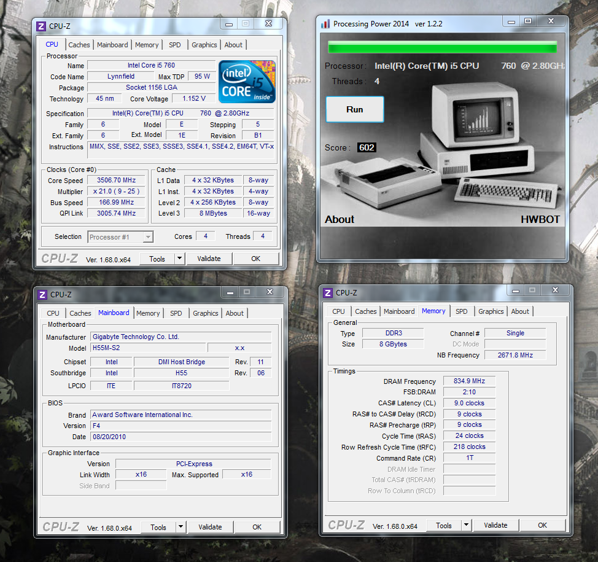Click Bus Speed value 166.99 MHz
The height and width of the screenshot is (562, 598).
[116, 202]
